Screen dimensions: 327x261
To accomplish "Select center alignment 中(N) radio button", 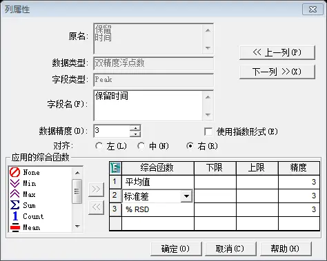I will (141, 146).
